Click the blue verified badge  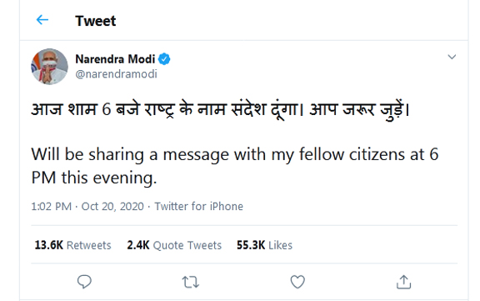164,59
